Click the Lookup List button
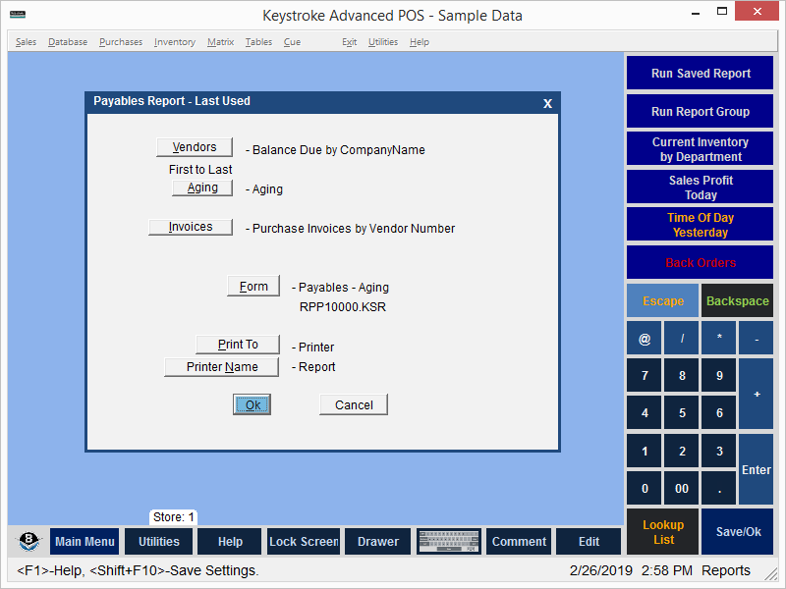The image size is (786, 589). (x=662, y=532)
